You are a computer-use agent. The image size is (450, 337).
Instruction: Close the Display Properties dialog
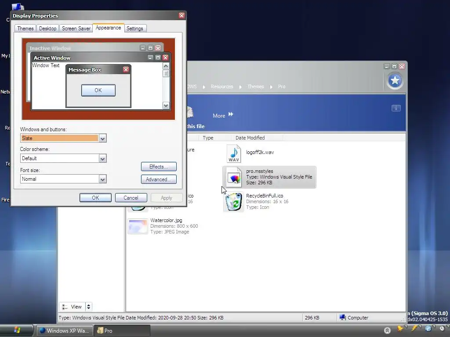(181, 15)
